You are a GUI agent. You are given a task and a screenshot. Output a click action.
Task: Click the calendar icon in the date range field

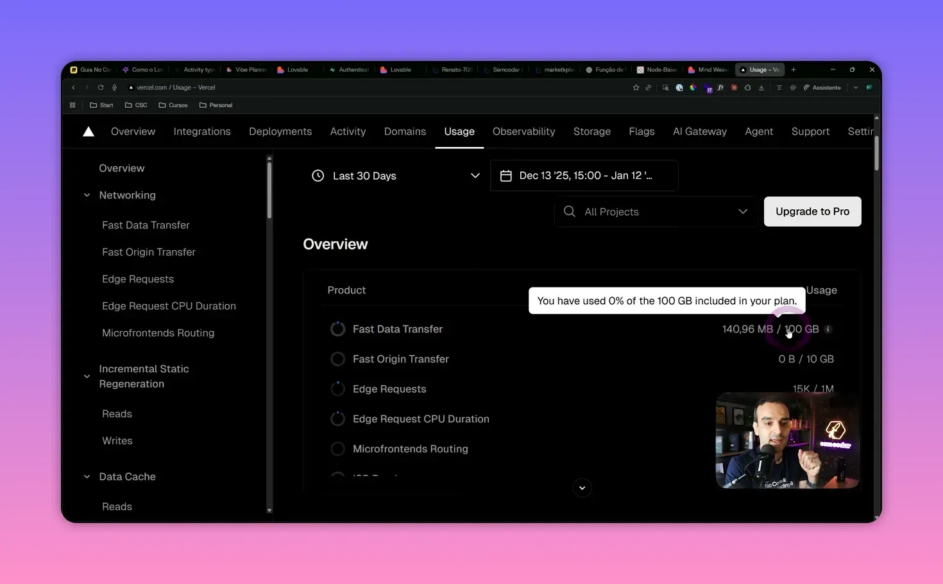click(x=505, y=176)
